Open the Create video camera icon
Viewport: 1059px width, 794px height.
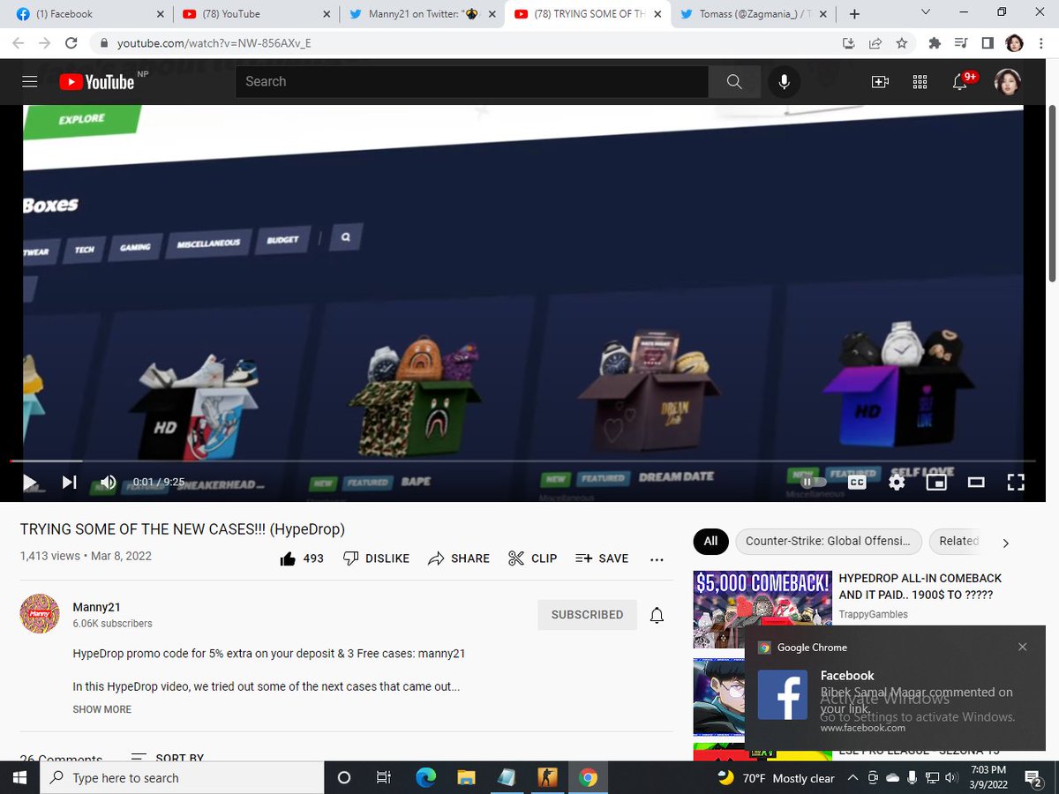click(x=880, y=82)
